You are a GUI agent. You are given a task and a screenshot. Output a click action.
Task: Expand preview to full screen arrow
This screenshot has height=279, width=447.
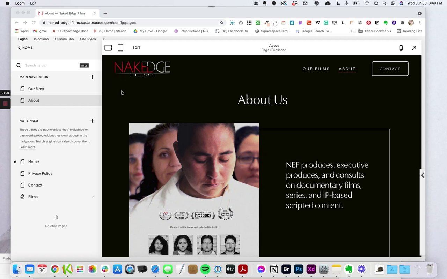[414, 48]
